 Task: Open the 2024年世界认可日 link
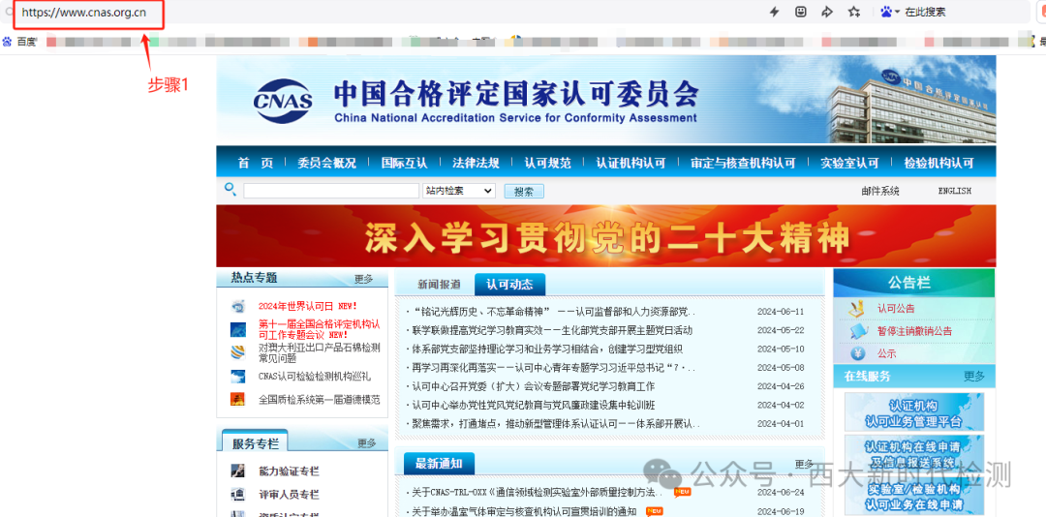pos(308,306)
